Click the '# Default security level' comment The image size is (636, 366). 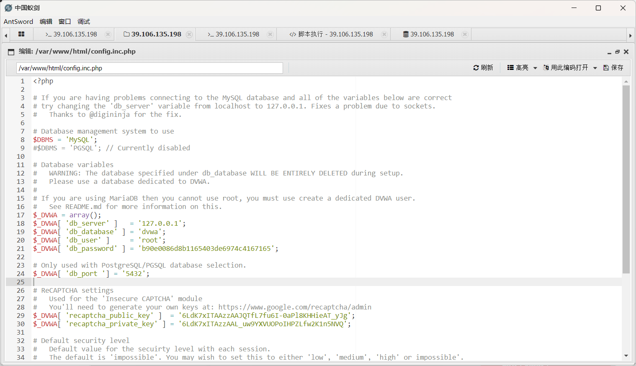pyautogui.click(x=81, y=340)
